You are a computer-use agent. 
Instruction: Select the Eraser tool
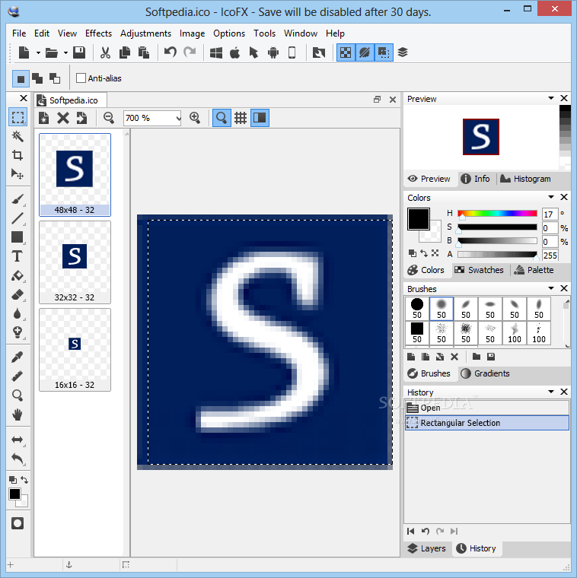[x=18, y=295]
